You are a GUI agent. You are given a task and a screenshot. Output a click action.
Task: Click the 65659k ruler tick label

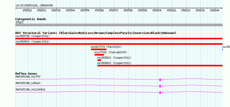[143, 10]
